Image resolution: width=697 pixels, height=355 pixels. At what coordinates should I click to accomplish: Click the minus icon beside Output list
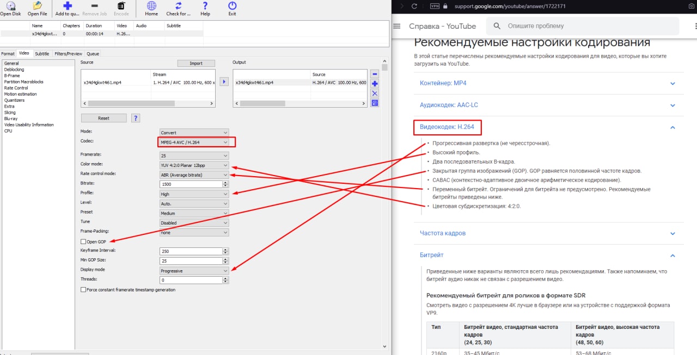tap(375, 74)
